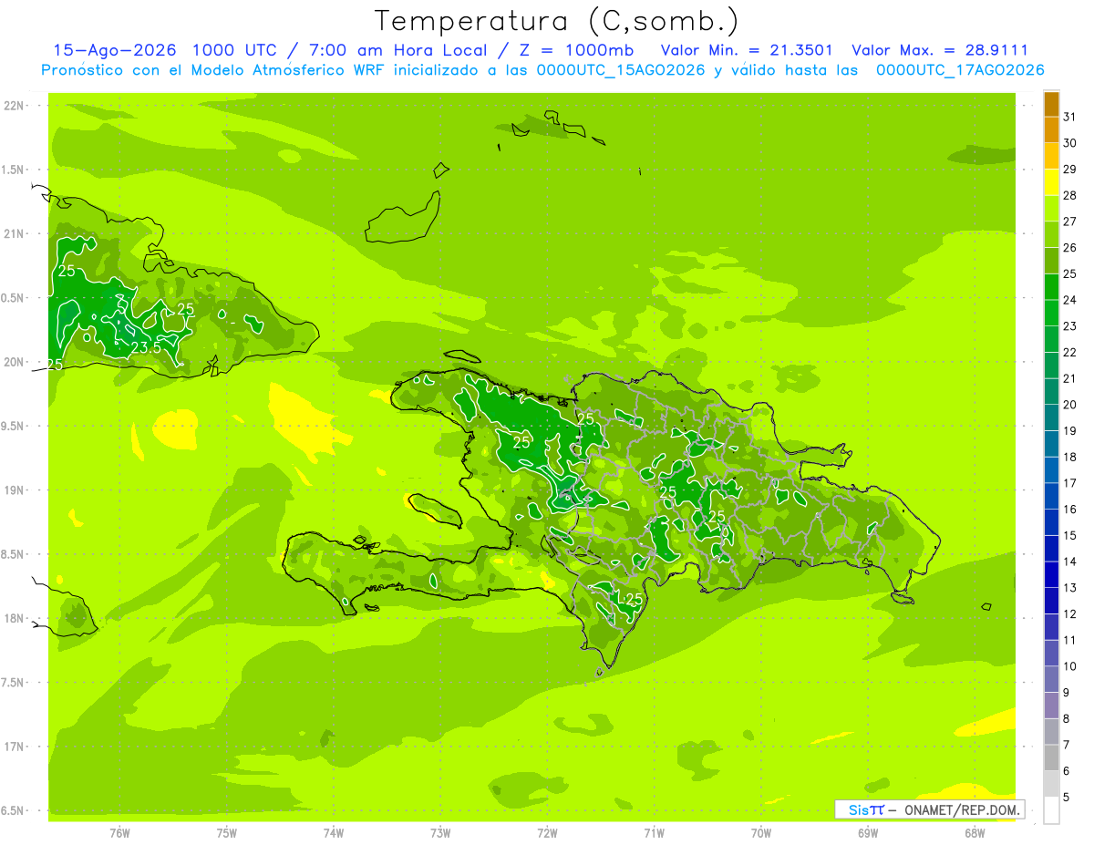This screenshot has height=845, width=1094.
Task: Click the "23.5" contour label over Cuba
Action: [146, 348]
